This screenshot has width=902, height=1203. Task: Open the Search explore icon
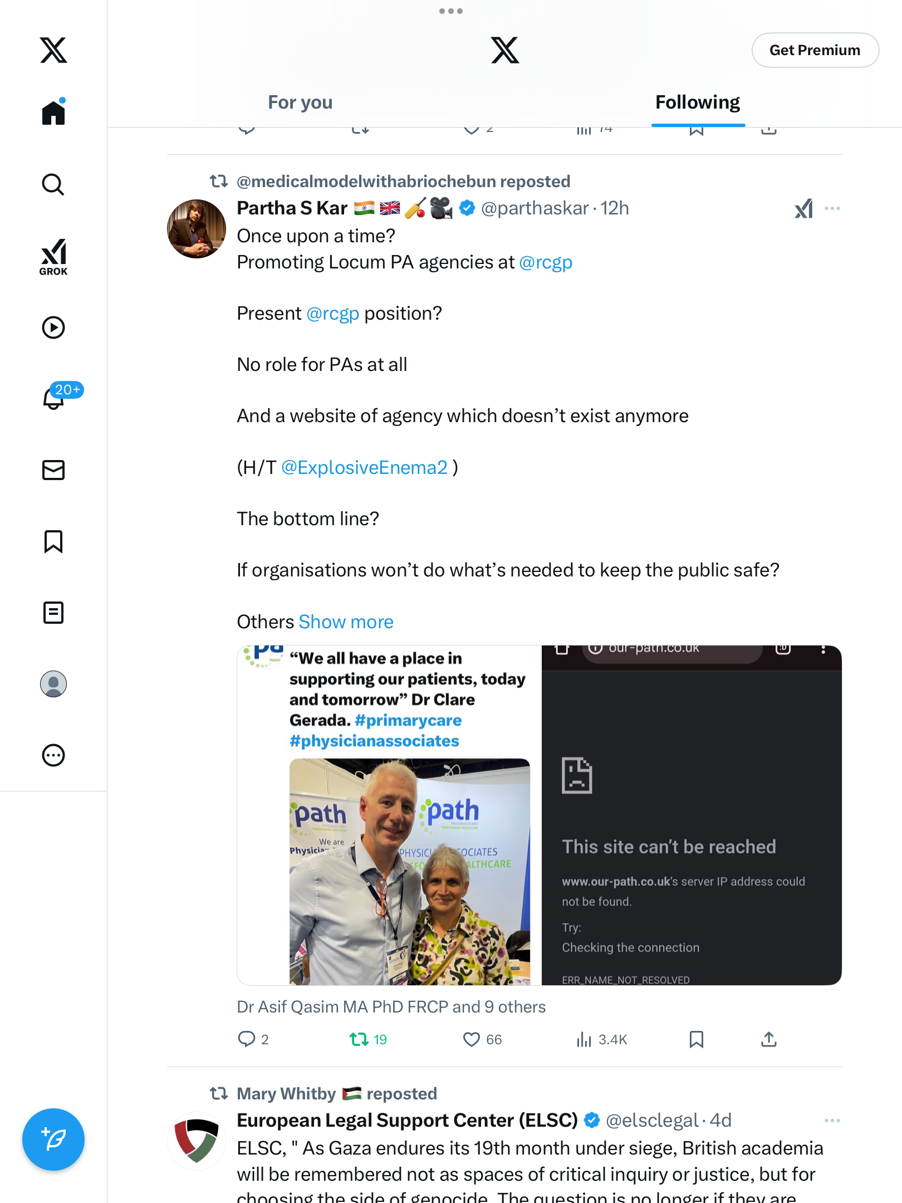point(53,185)
